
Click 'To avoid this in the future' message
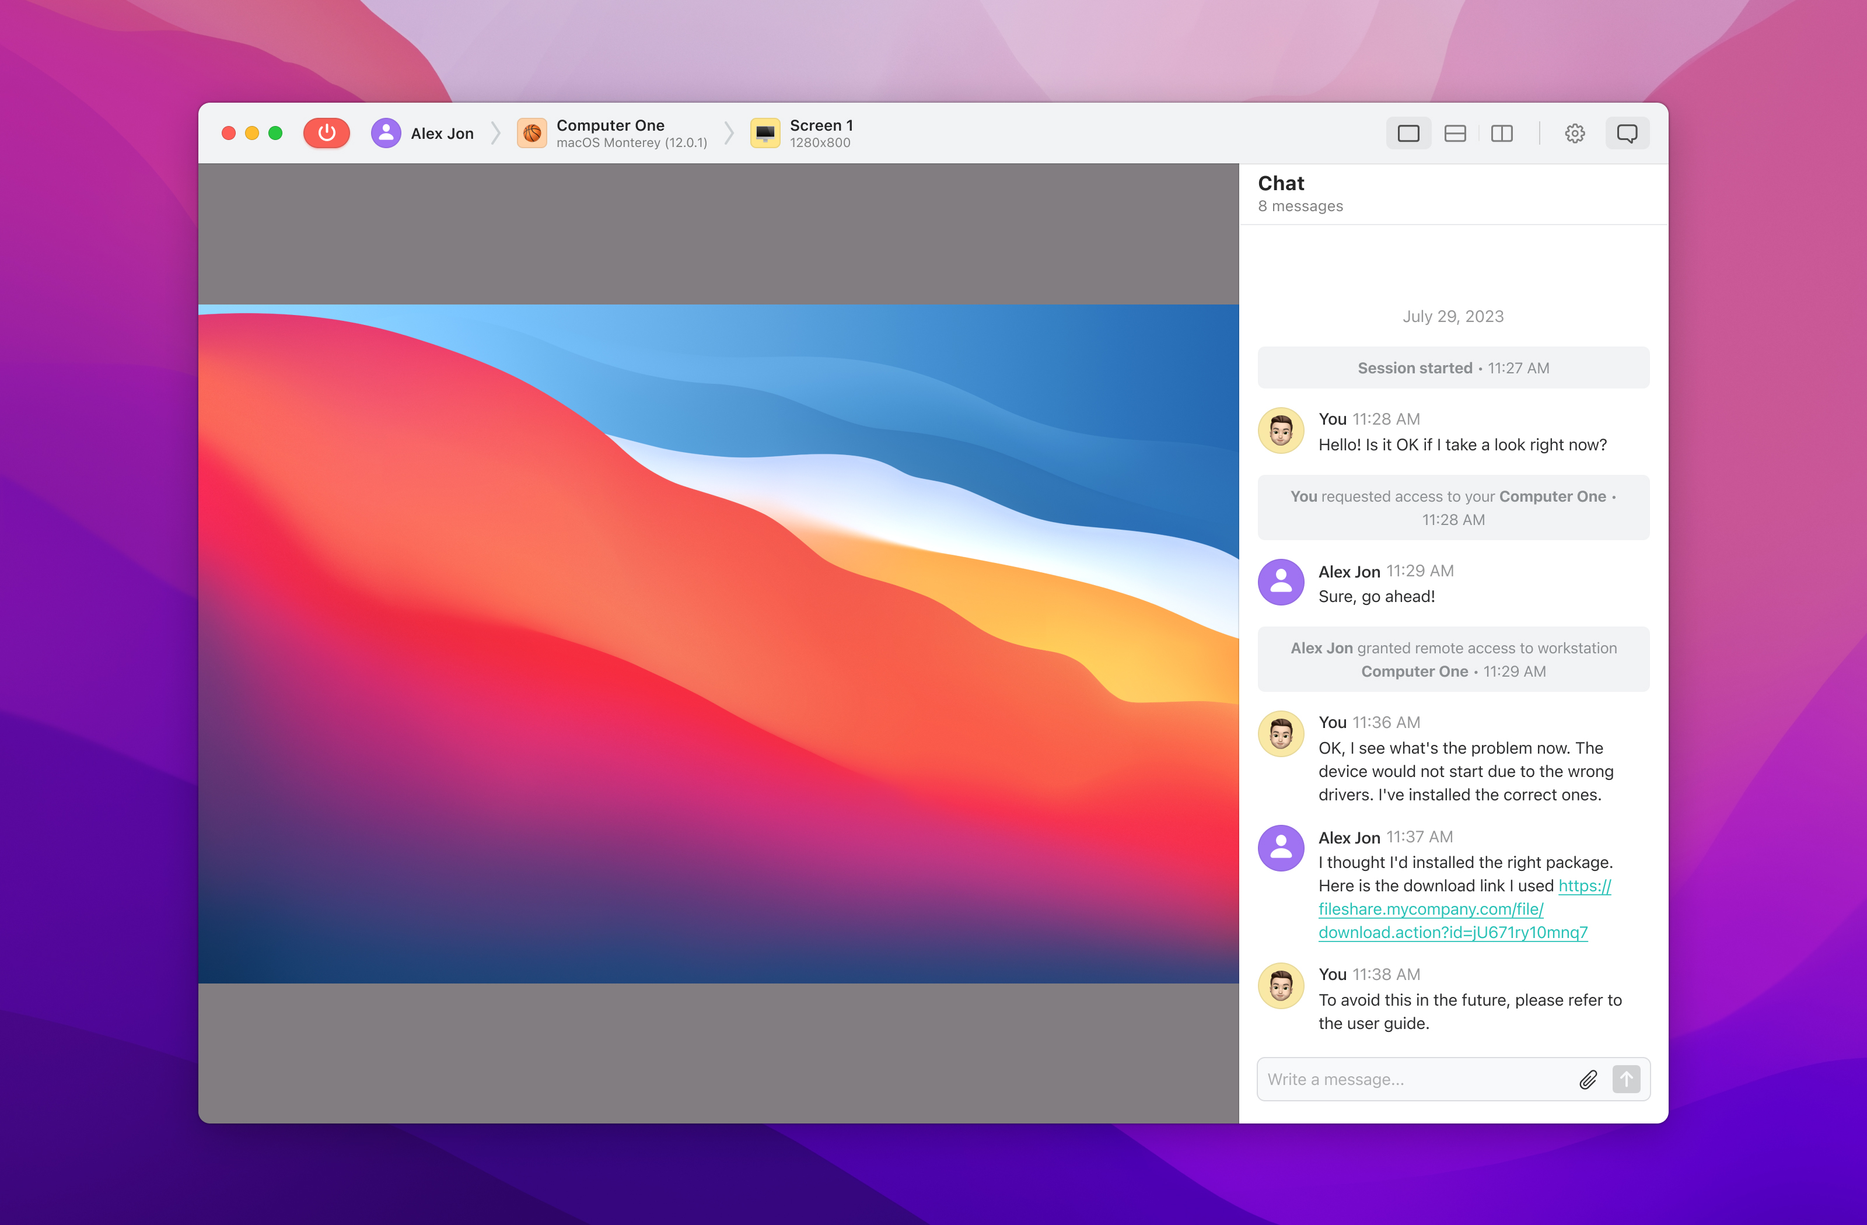(x=1470, y=1012)
